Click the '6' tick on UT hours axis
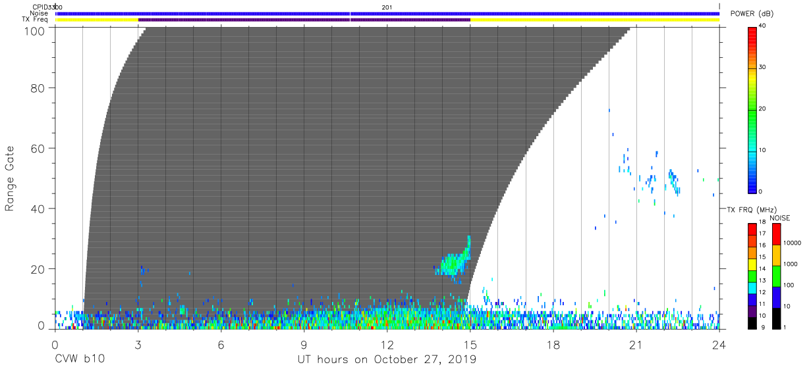This screenshot has height=373, width=809. (x=221, y=345)
